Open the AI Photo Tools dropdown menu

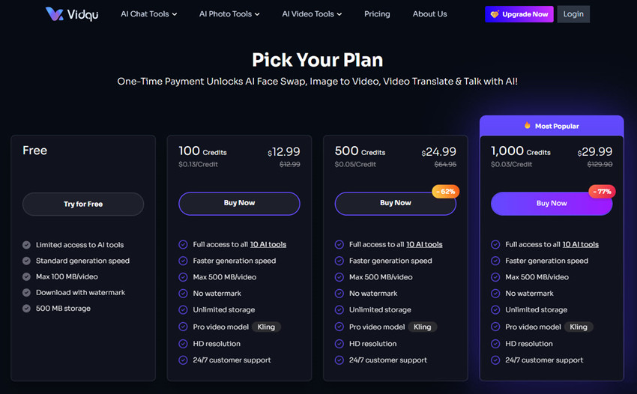[x=229, y=14]
